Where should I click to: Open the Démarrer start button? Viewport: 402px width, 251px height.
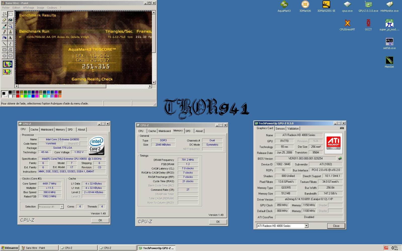pos(10,248)
